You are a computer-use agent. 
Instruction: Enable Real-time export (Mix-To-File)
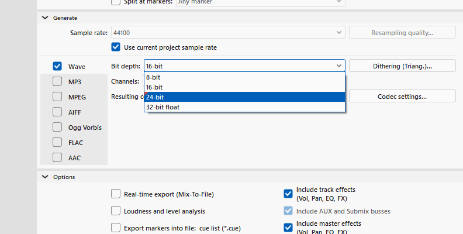tap(116, 194)
